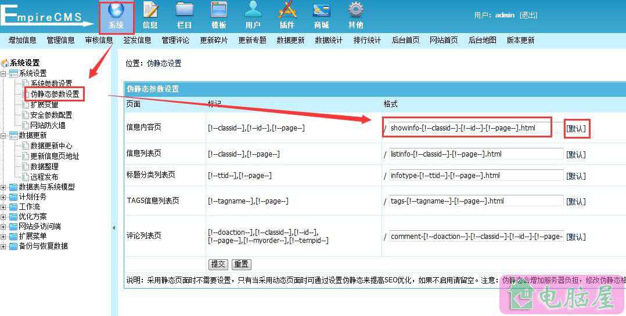Expand the 网站多访问端 tree node
This screenshot has width=626, height=316.
click(3, 227)
